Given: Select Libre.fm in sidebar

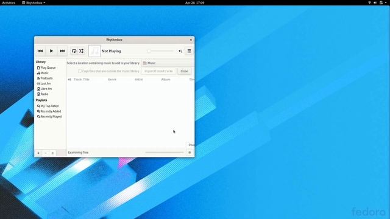Looking at the screenshot, I should coord(44,89).
